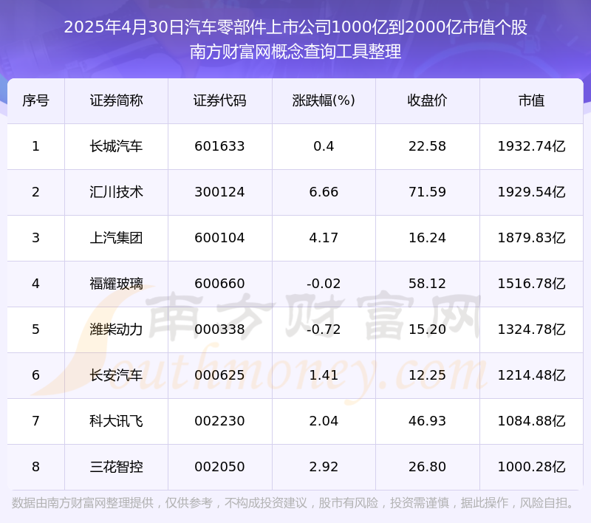Click the change value 2.04
Screen dimensions: 591x523
click(324, 421)
